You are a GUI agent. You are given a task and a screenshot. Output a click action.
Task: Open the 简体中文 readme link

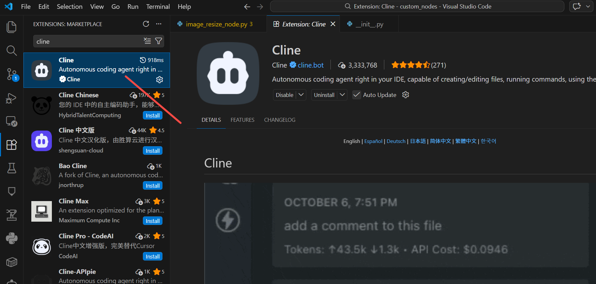point(440,141)
